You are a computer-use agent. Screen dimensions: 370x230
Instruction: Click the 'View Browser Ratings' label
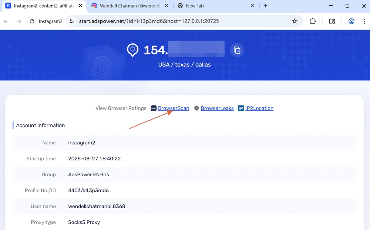[121, 108]
